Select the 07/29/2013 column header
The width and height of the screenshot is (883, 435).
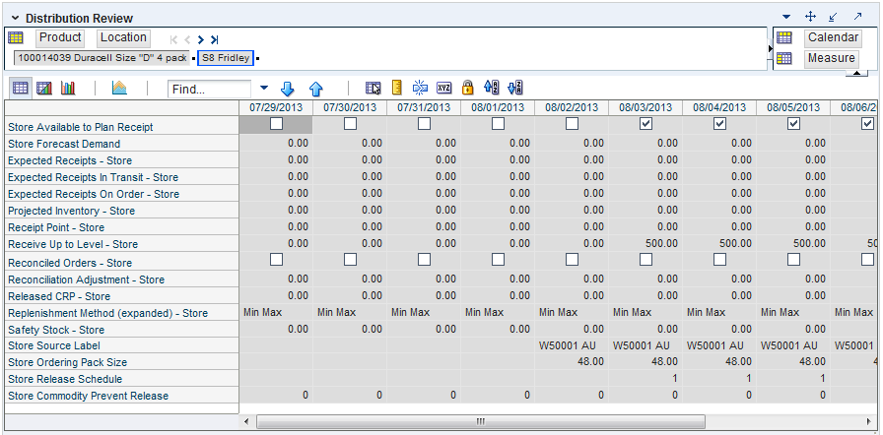(x=276, y=107)
